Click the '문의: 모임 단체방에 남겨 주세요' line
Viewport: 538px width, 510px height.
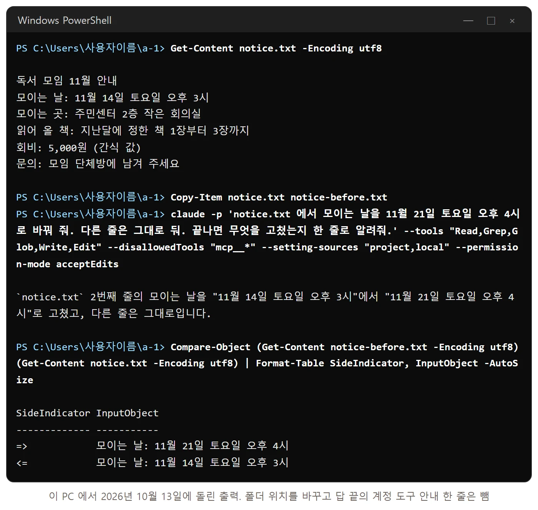click(98, 164)
